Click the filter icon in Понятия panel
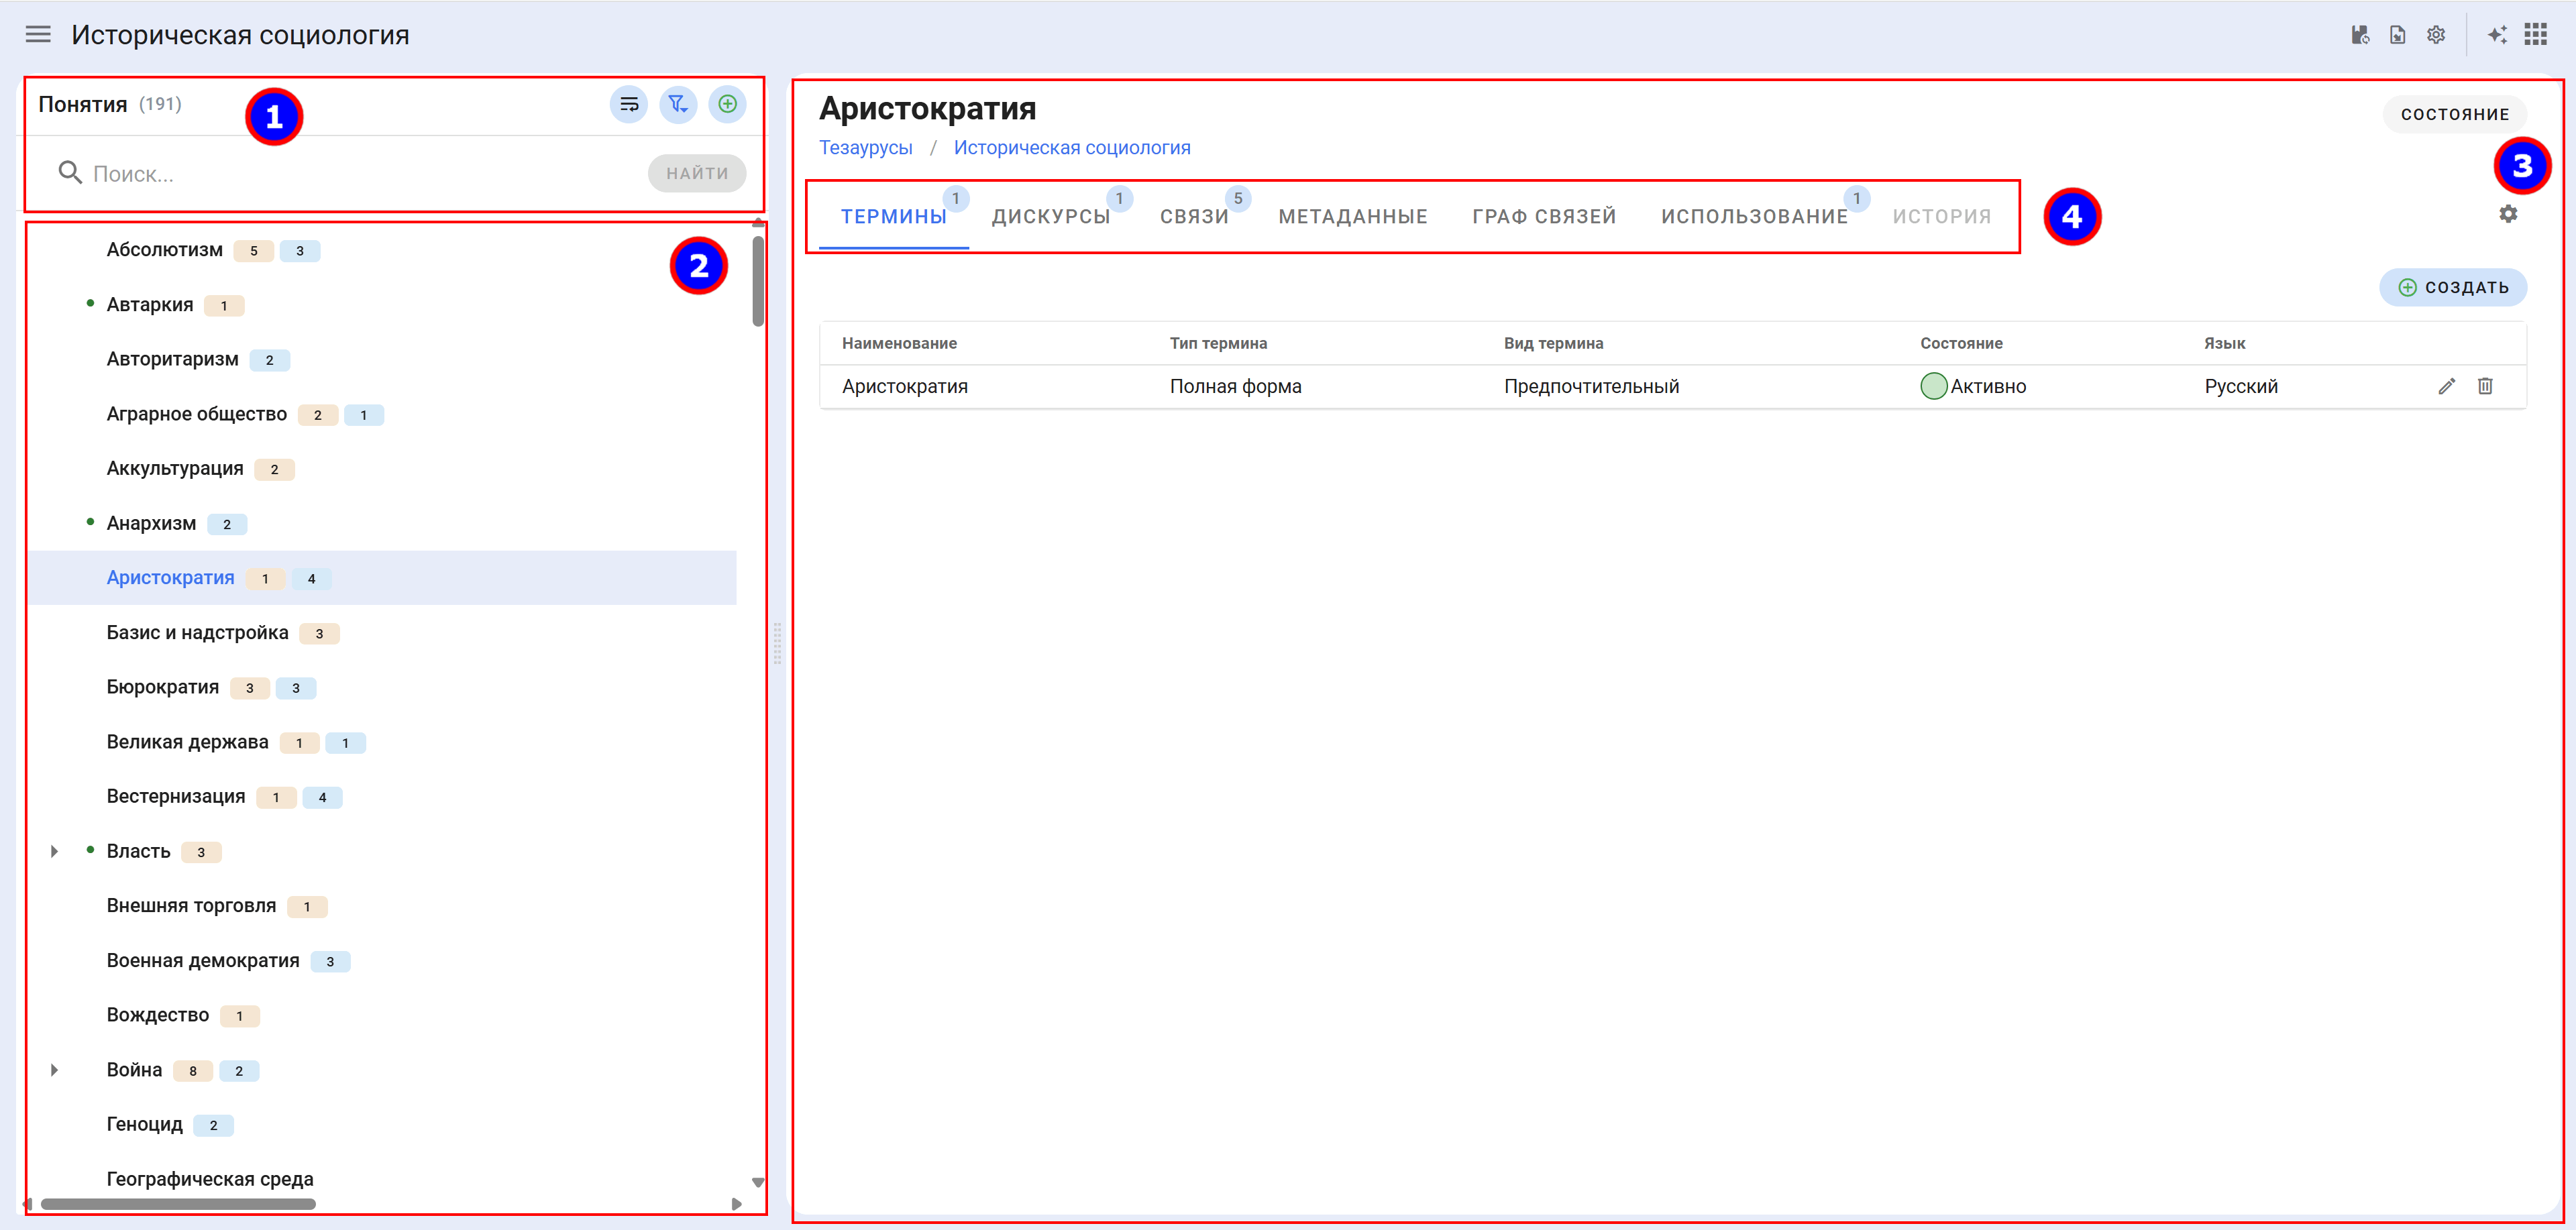This screenshot has height=1230, width=2576. (678, 104)
